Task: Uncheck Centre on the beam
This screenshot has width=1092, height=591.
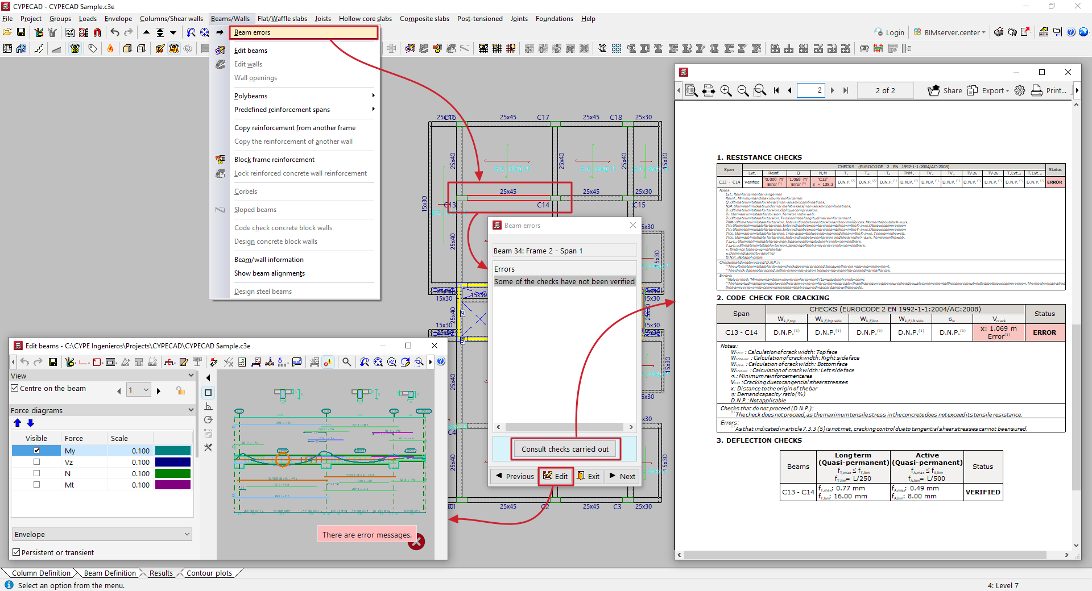Action: pyautogui.click(x=15, y=388)
